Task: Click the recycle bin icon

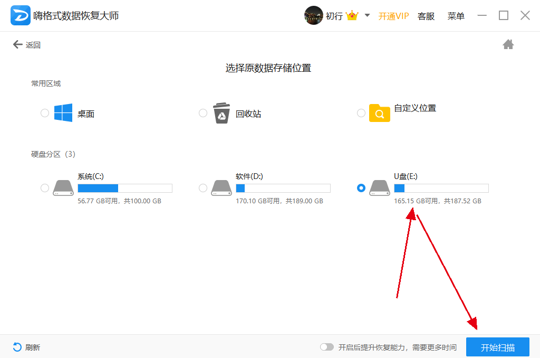Action: (x=221, y=113)
